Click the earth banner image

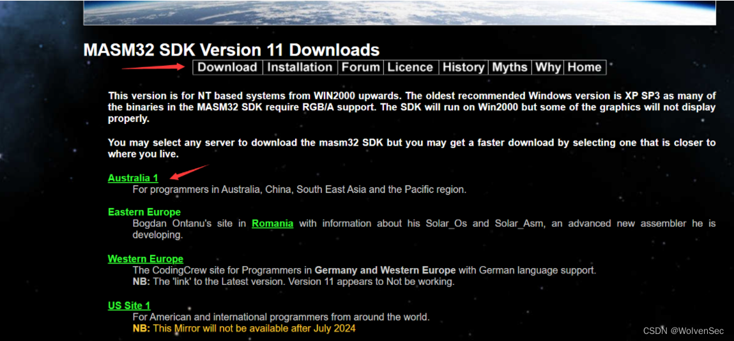pos(399,12)
